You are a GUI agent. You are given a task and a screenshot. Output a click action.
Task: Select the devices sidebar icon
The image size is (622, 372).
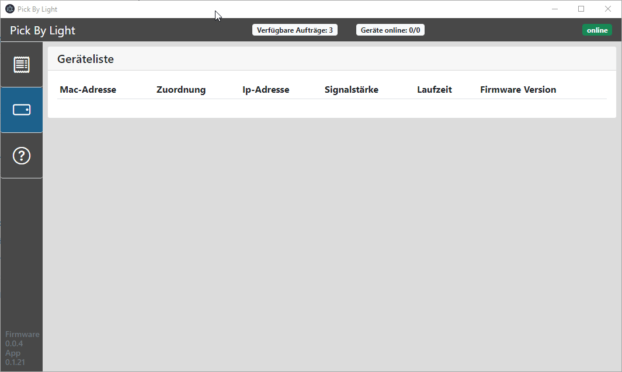22,110
